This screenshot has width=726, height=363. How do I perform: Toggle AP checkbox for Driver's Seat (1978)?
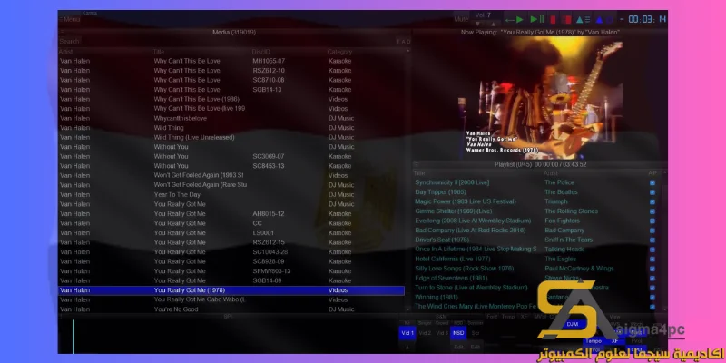(652, 240)
